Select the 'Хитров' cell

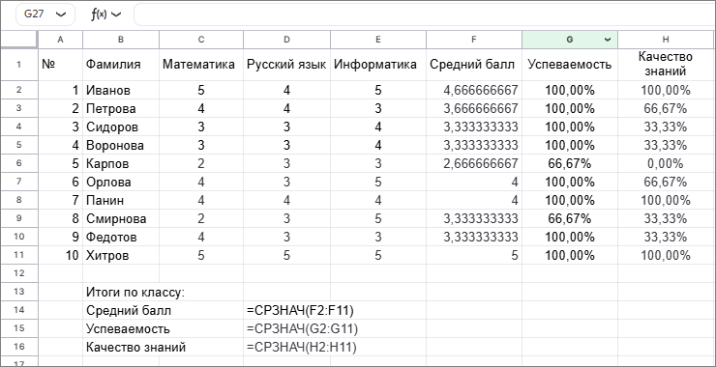[x=121, y=255]
